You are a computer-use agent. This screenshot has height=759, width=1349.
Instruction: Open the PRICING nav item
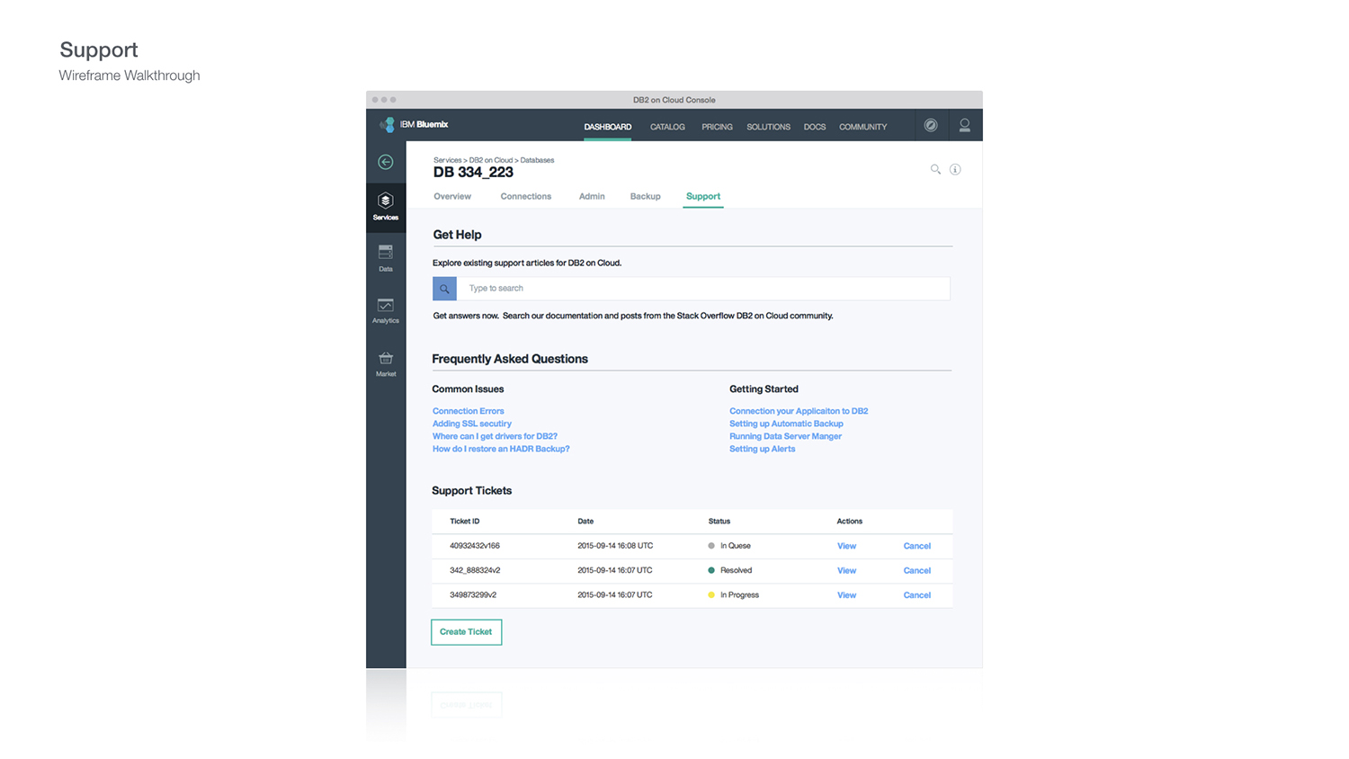pyautogui.click(x=717, y=127)
